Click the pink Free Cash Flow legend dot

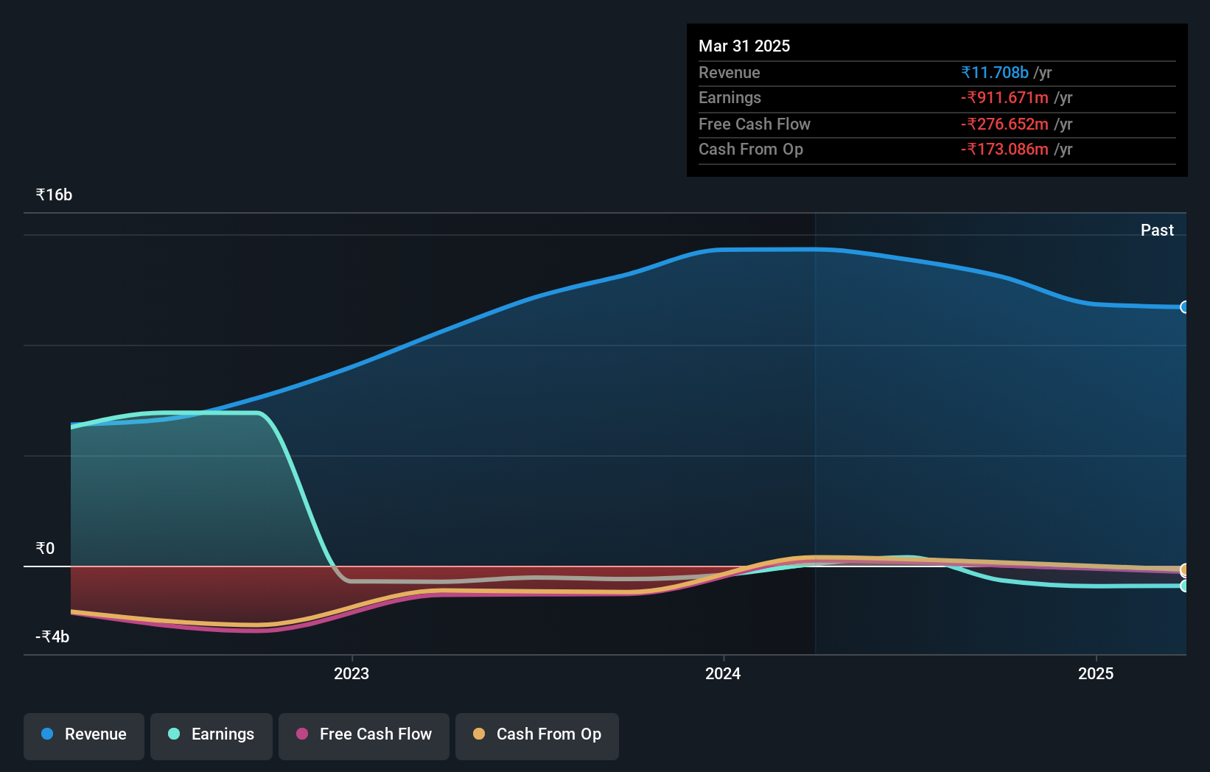pyautogui.click(x=302, y=734)
